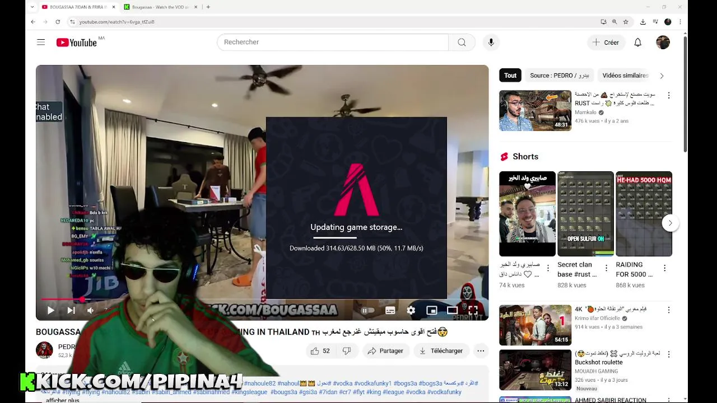The height and width of the screenshot is (403, 717).
Task: Open the Mamkalo RUST video thumbnail
Action: click(535, 110)
